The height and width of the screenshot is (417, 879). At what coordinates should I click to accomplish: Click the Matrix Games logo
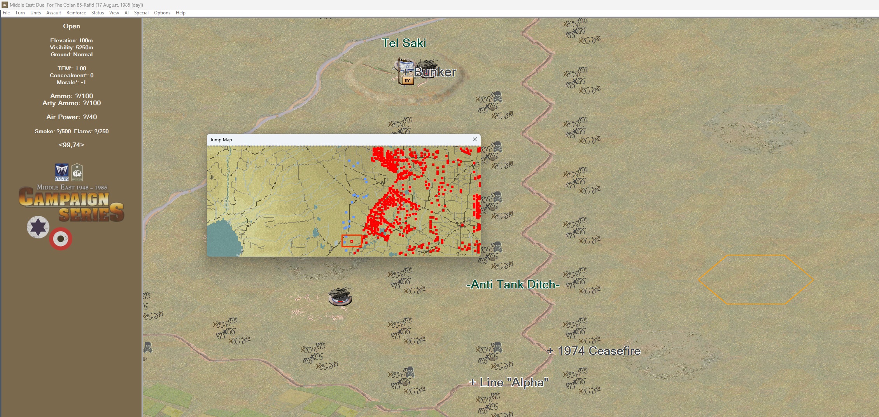(62, 172)
